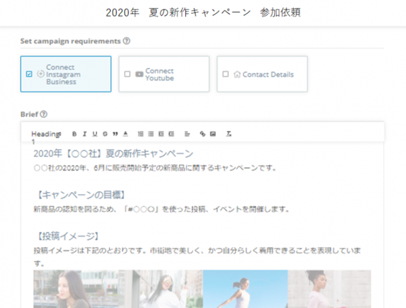Insert an image via the toolbar image icon
Screen dimensions: 406x308
[x=213, y=133]
